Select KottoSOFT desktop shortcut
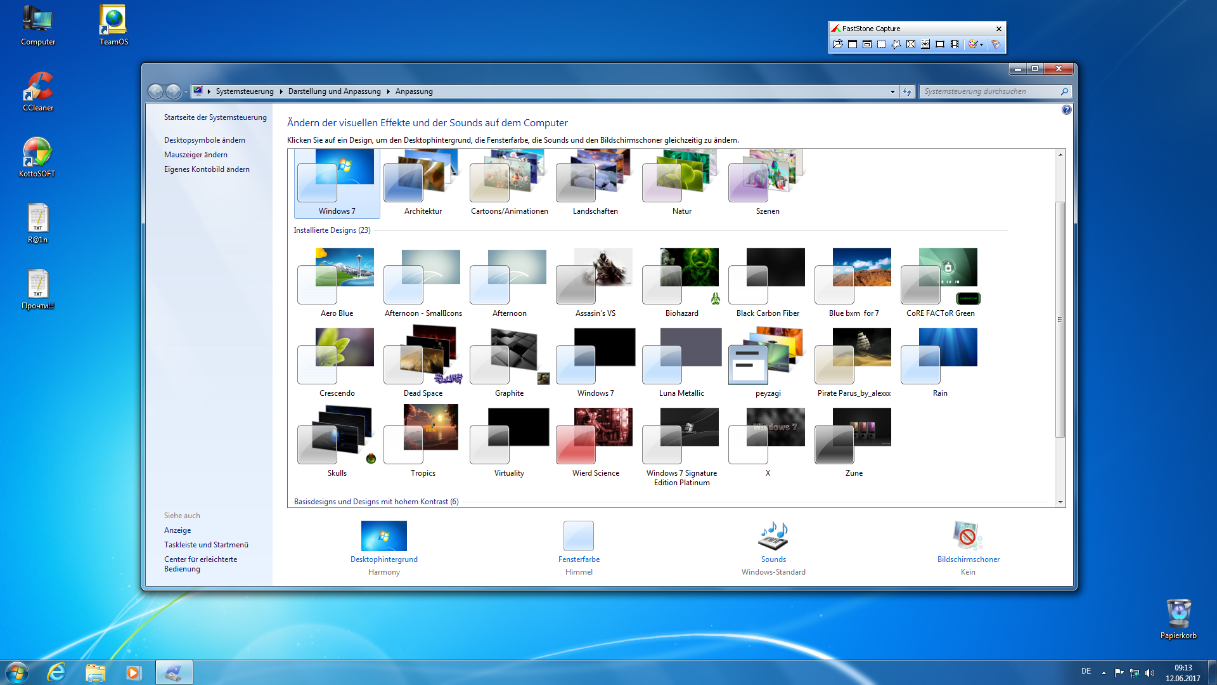Viewport: 1217px width, 685px height. click(x=37, y=157)
